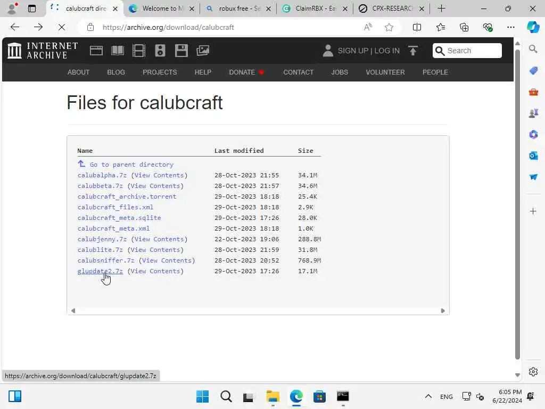Download glupdate2.7z file
This screenshot has width=545, height=409.
pos(100,271)
